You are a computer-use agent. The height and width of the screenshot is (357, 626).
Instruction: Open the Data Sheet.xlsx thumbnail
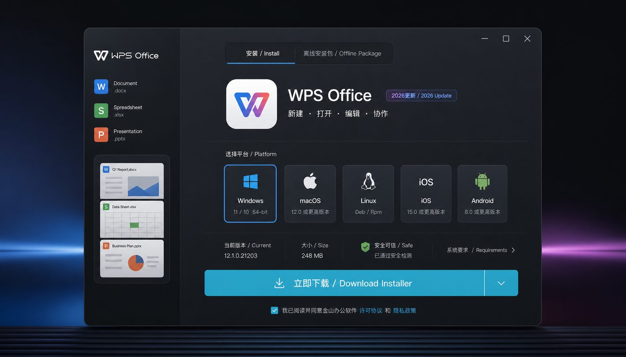pyautogui.click(x=132, y=219)
